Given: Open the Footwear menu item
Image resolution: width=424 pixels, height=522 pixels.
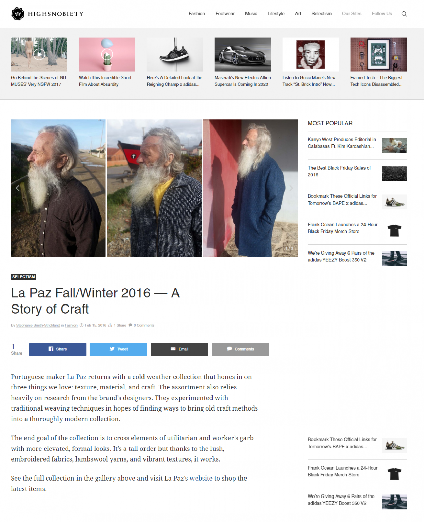Looking at the screenshot, I should click(225, 14).
